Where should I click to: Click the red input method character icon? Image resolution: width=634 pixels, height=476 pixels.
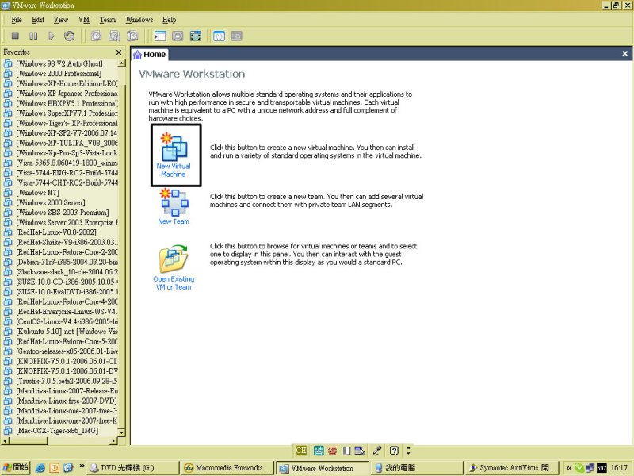pos(332,451)
